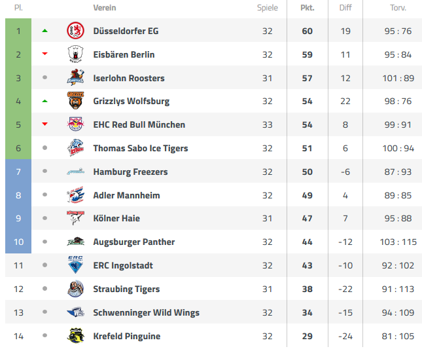Click the green position 1 rank cell
The height and width of the screenshot is (351, 422).
tap(18, 31)
